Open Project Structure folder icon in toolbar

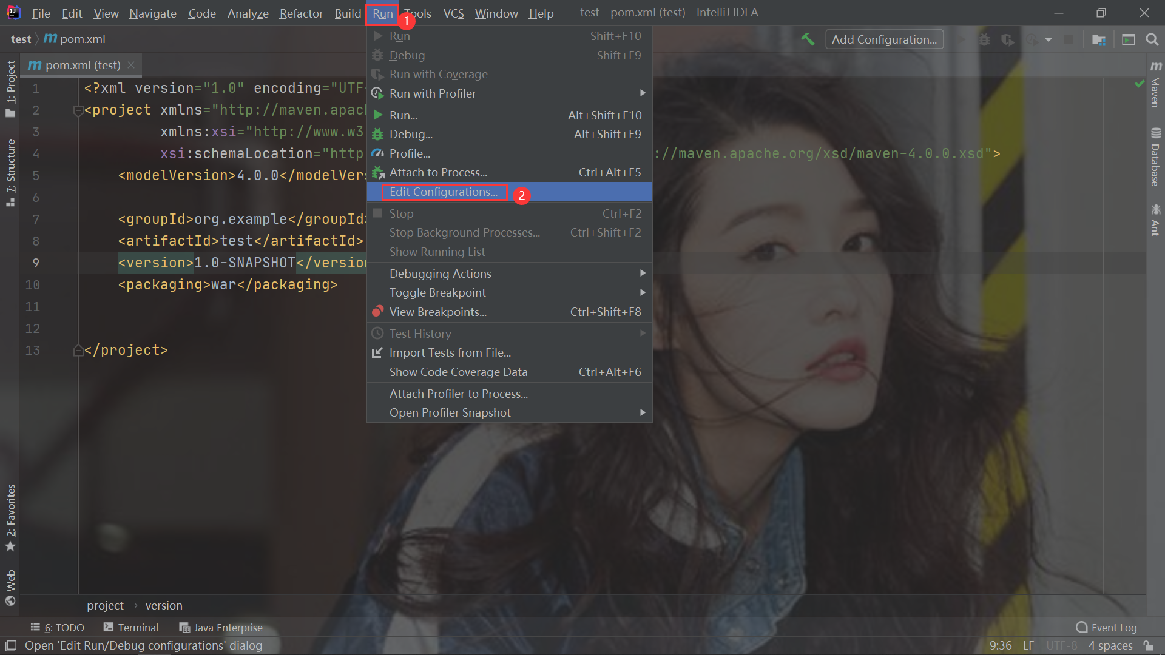pos(1098,39)
